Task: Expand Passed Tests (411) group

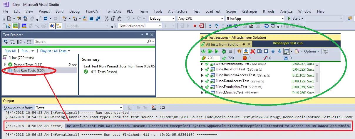Action: [x=5, y=65]
